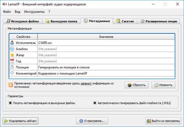
Task: Open the Инструменты menu
Action: [x=34, y=12]
